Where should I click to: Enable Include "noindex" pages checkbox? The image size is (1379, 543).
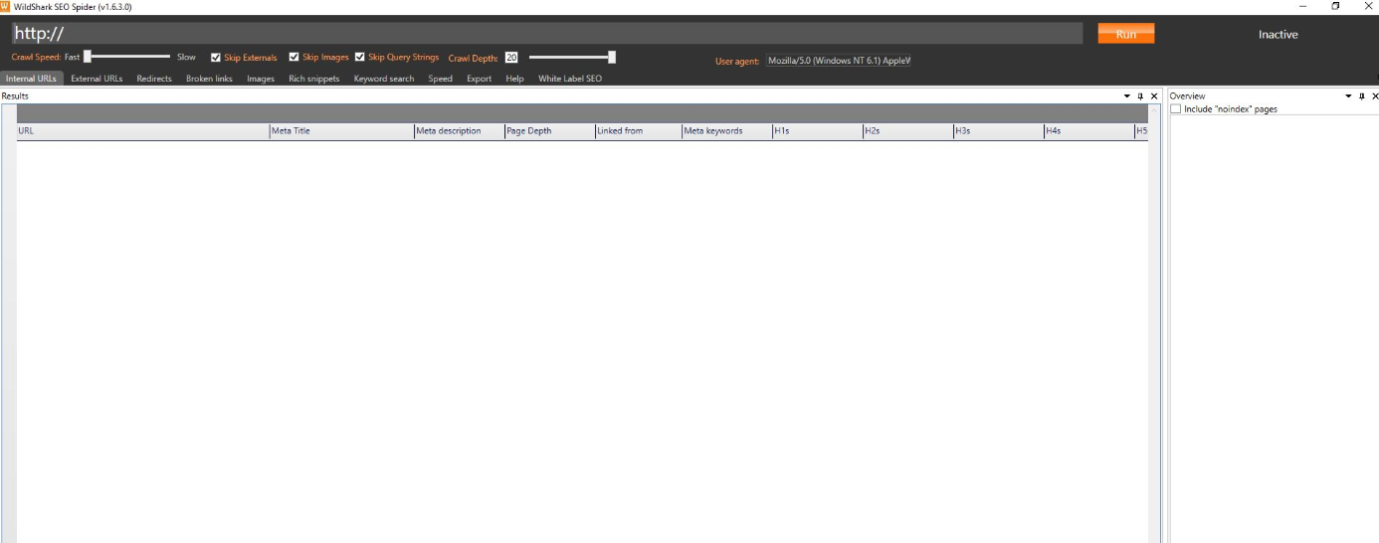point(1176,109)
